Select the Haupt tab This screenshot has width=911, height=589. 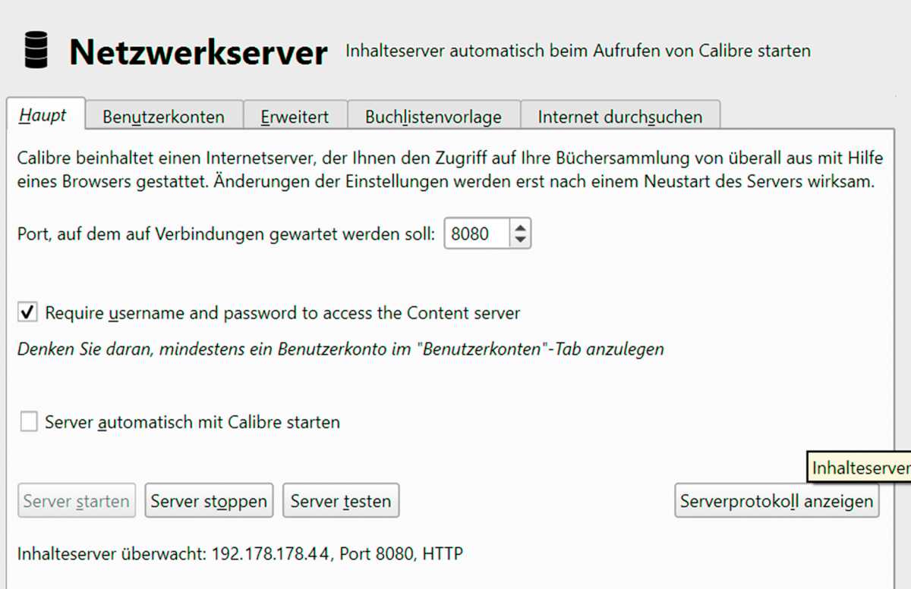coord(44,115)
